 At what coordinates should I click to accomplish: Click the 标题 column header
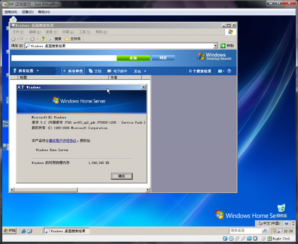(x=63, y=77)
